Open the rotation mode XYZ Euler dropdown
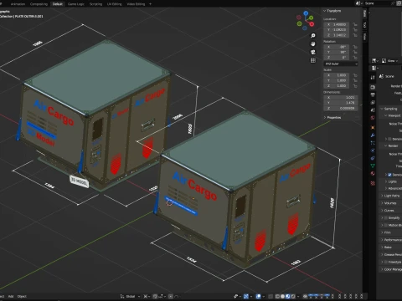 coord(341,64)
